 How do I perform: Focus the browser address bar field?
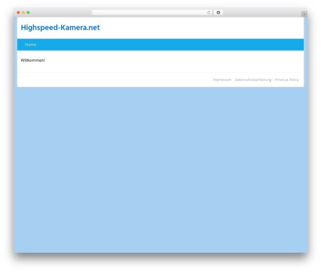[x=152, y=12]
